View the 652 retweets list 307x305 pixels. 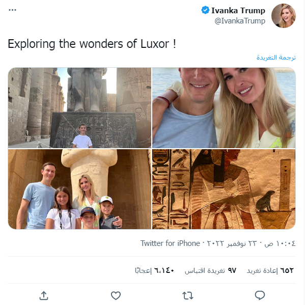tap(270, 270)
